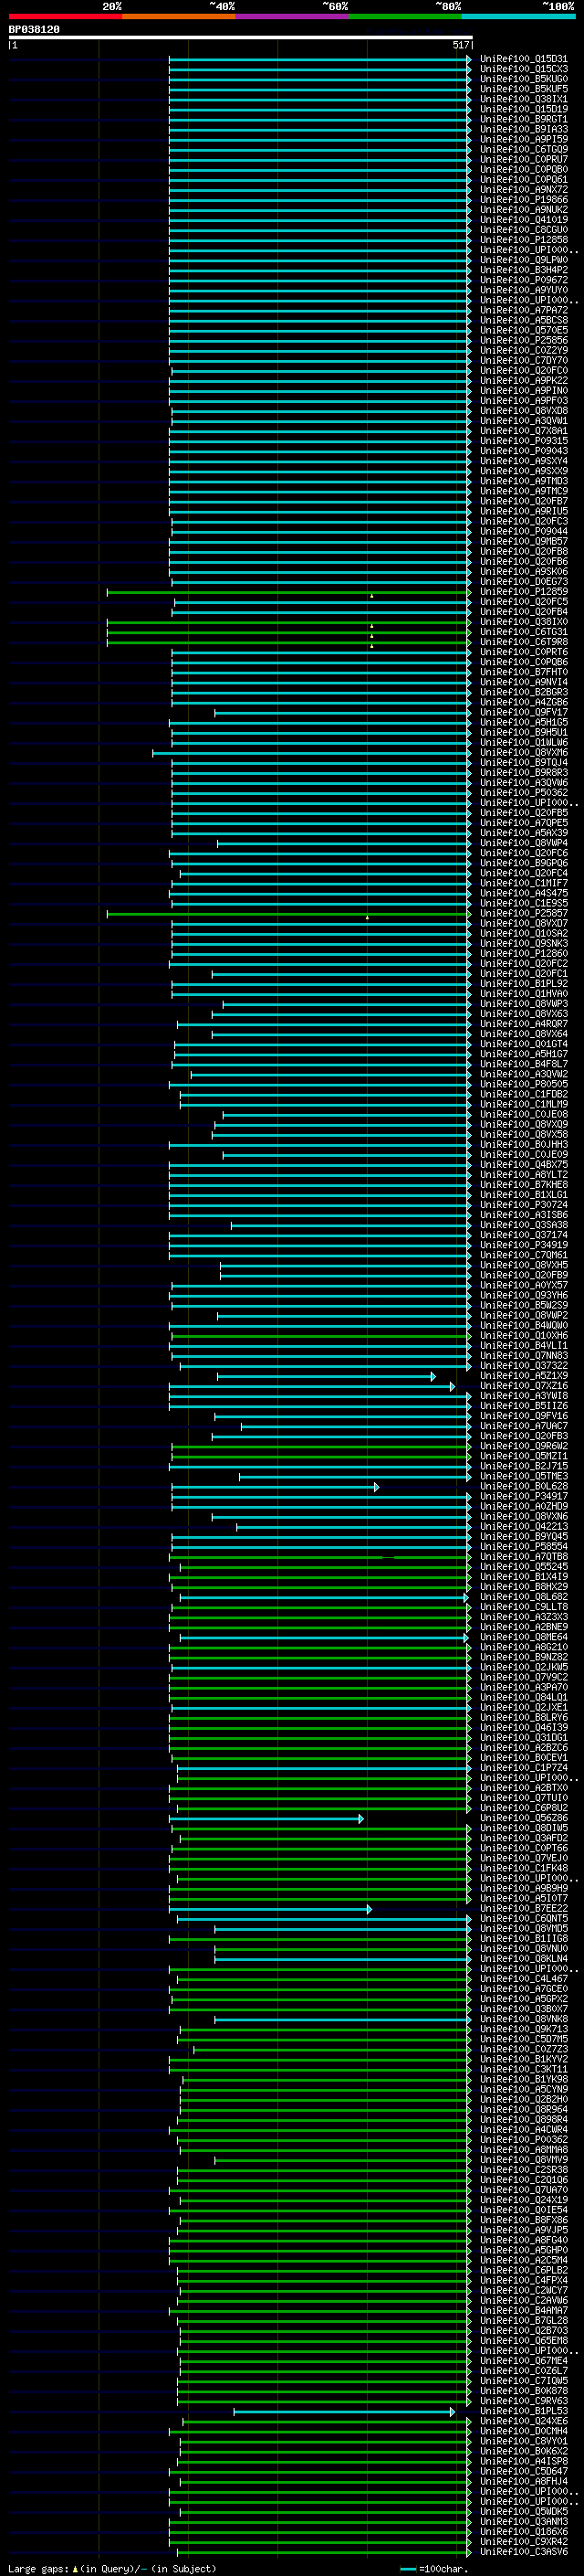Select hit UniRef100_P09672
This screenshot has width=584, height=2576.
point(524,280)
